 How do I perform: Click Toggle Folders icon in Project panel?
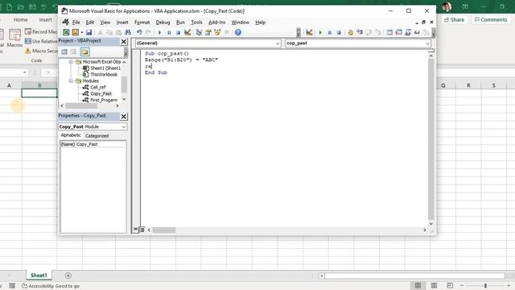[84, 52]
